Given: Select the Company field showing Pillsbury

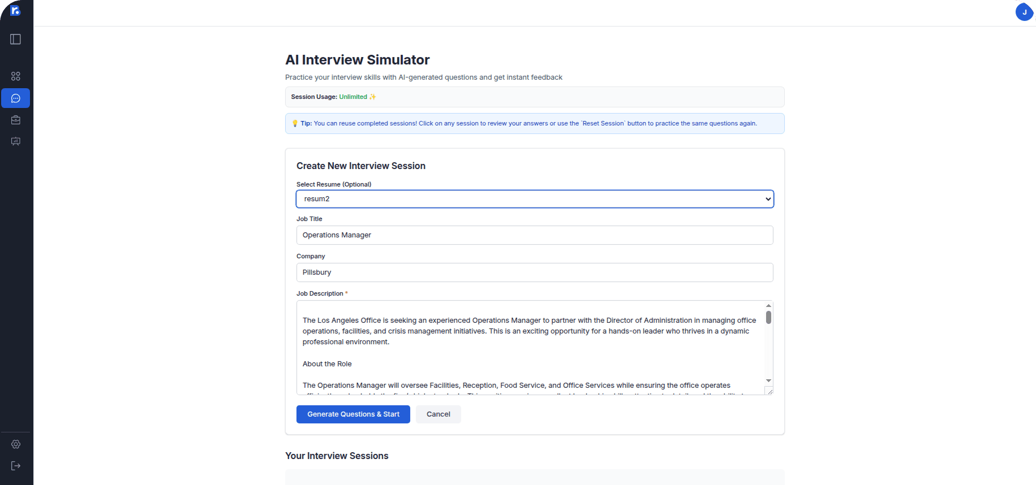Looking at the screenshot, I should coord(535,272).
